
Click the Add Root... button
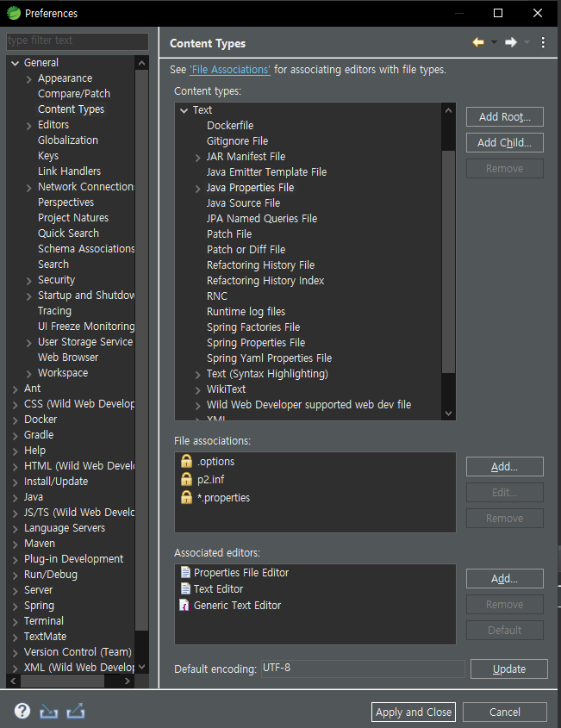tap(505, 116)
